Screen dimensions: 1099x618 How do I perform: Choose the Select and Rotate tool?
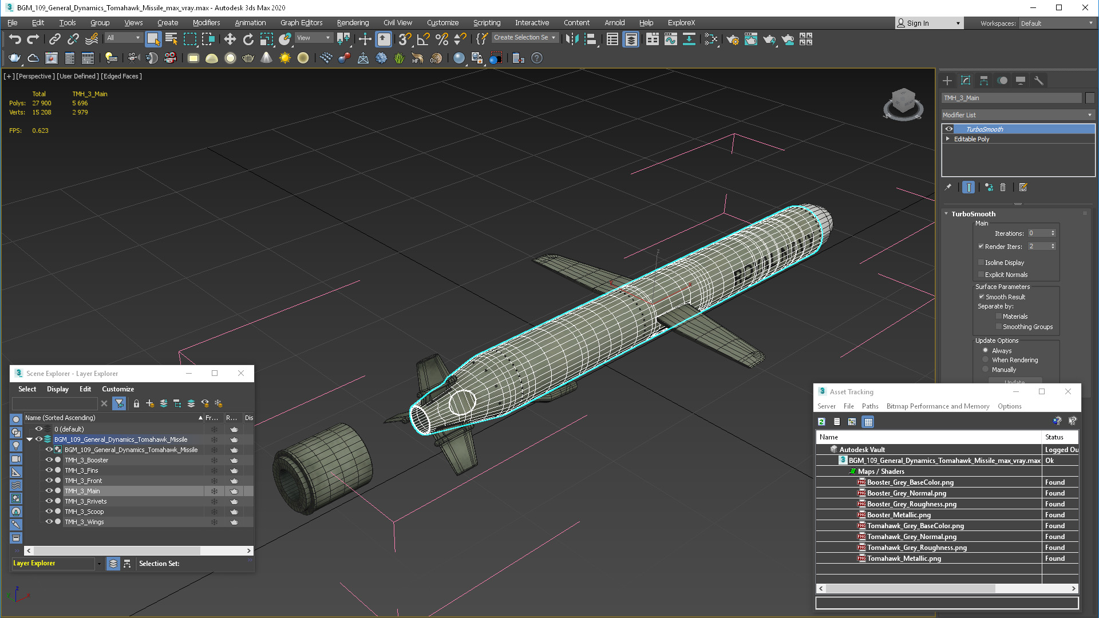248,39
